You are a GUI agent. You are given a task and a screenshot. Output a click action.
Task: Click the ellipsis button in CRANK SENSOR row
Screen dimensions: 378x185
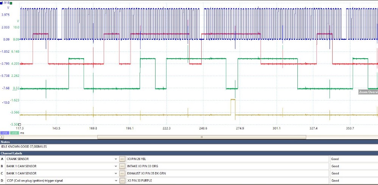122,159
